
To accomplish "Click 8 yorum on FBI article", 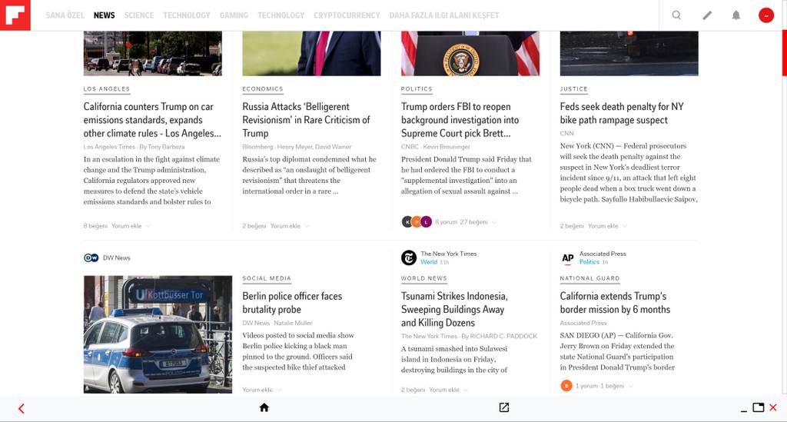I will tap(446, 222).
